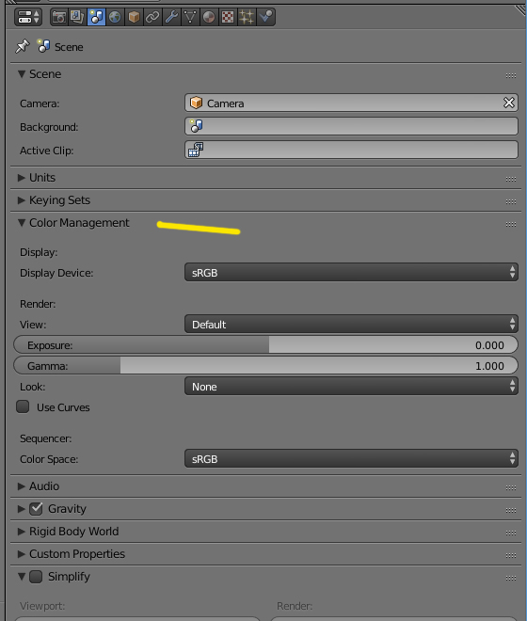Open the Look None dropdown
Screen dimensions: 527x621
[351, 386]
